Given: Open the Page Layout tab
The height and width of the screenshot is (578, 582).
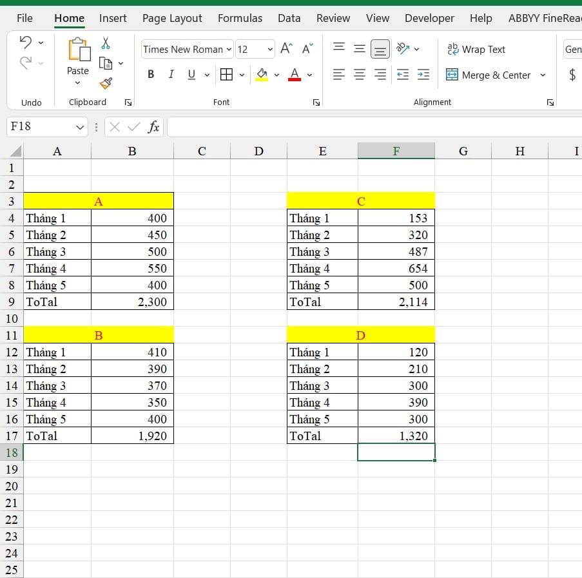Looking at the screenshot, I should tap(172, 18).
